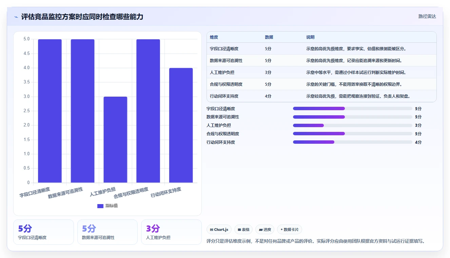Image resolution: width=450 pixels, height=258 pixels.
Task: Click the header icon beside the title
Action: point(16,17)
